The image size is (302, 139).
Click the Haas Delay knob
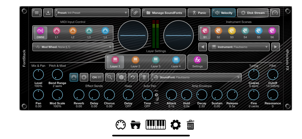point(128,95)
